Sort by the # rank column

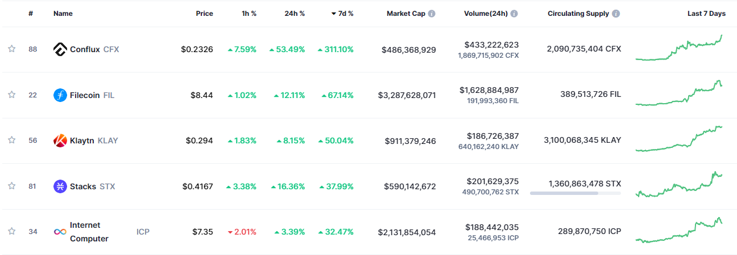[x=31, y=14]
